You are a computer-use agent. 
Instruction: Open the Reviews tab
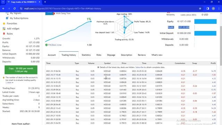click(142, 55)
